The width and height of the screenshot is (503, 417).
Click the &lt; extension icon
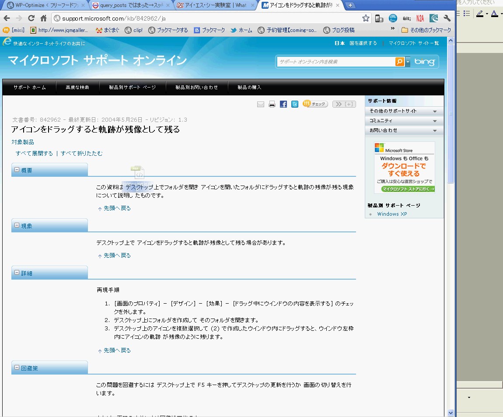point(406,18)
